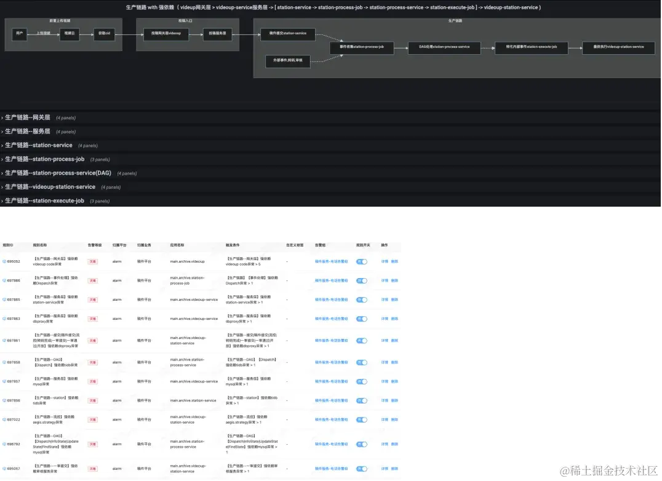Open 详情 for rule 695052

coord(385,261)
